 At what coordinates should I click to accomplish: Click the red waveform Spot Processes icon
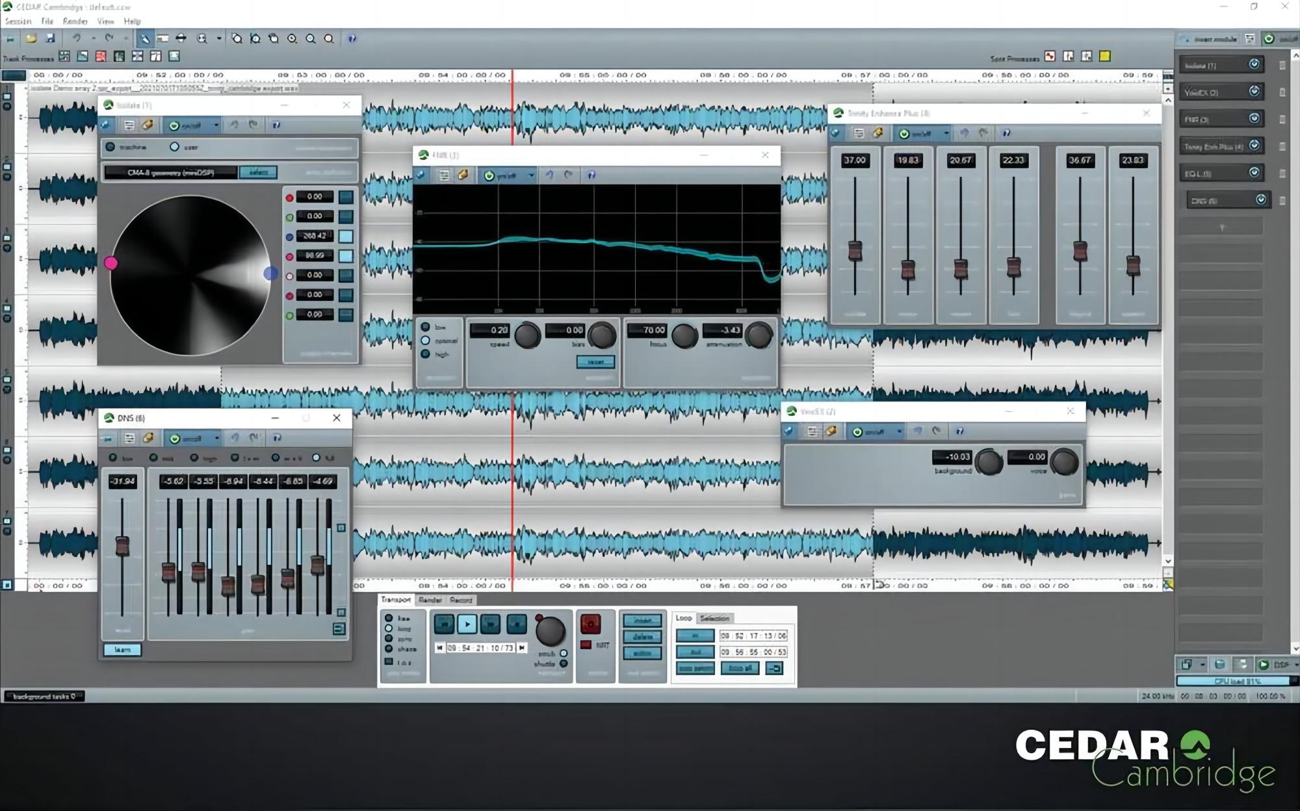pos(1050,57)
